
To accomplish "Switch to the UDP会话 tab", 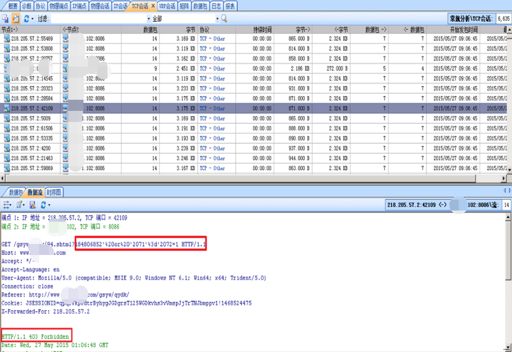I will 167,6.
